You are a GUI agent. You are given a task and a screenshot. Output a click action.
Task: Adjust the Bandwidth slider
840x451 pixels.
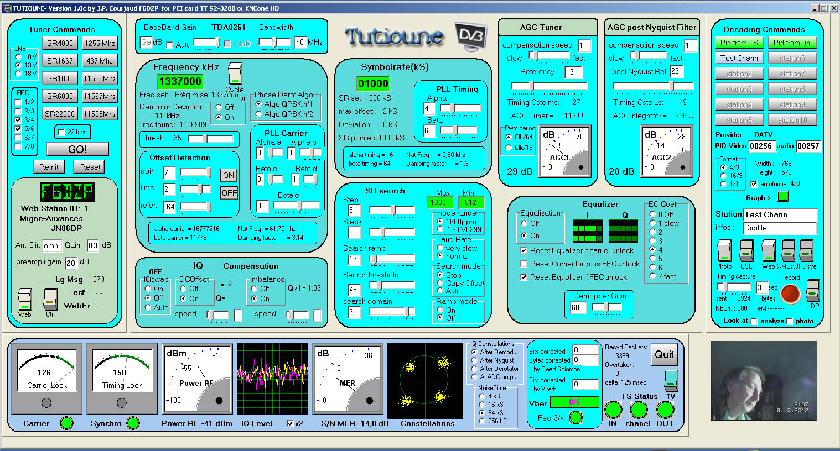pyautogui.click(x=274, y=43)
